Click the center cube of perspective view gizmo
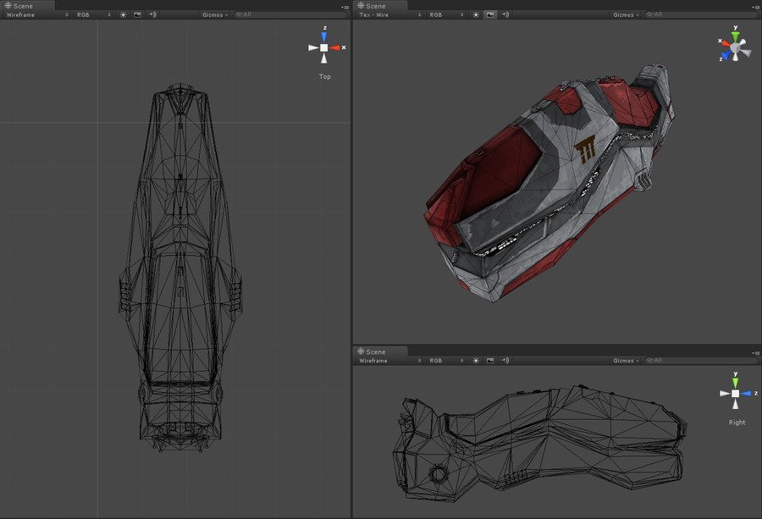 (x=735, y=47)
